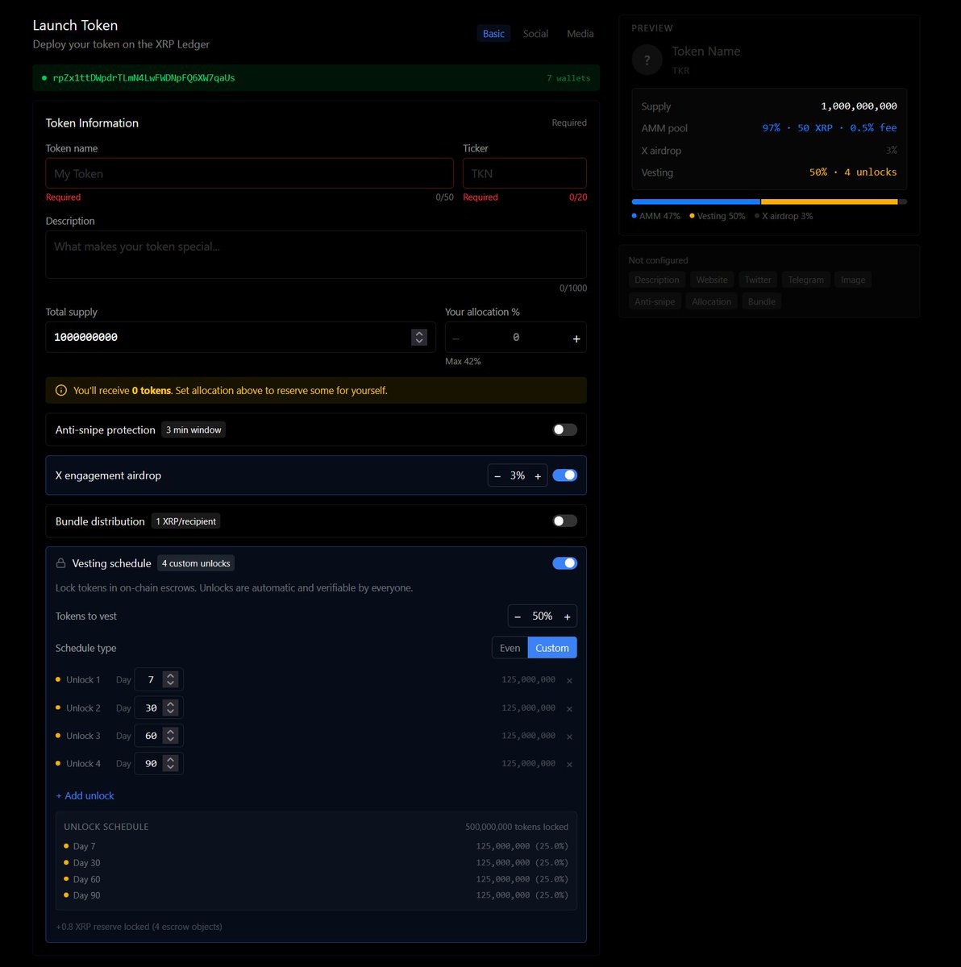Remove Unlock 2 with its X icon
The image size is (961, 967).
pos(569,709)
